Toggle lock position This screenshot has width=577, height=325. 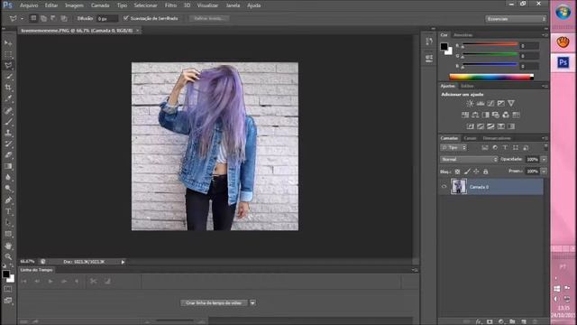click(476, 172)
